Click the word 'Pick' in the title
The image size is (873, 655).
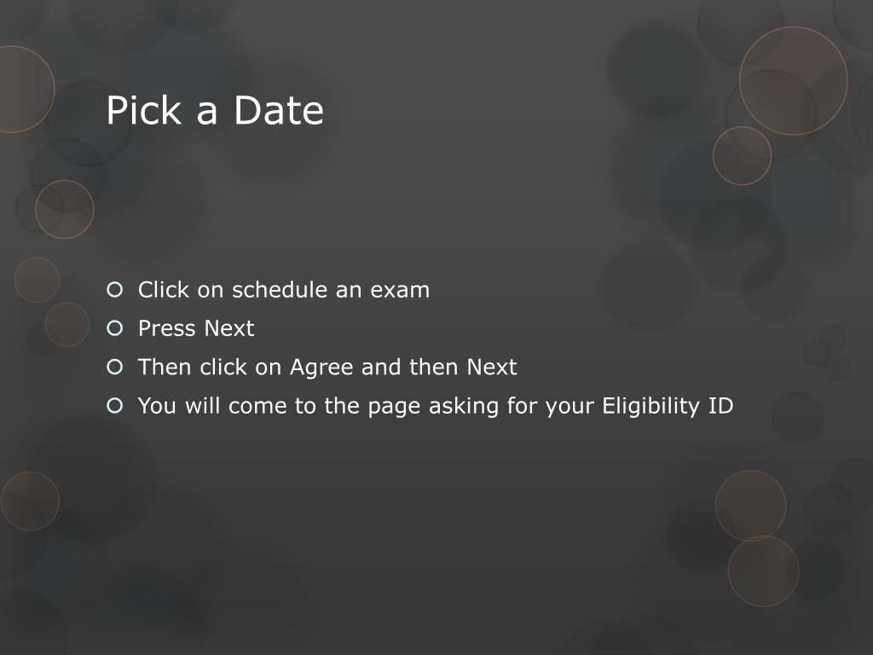pos(143,110)
